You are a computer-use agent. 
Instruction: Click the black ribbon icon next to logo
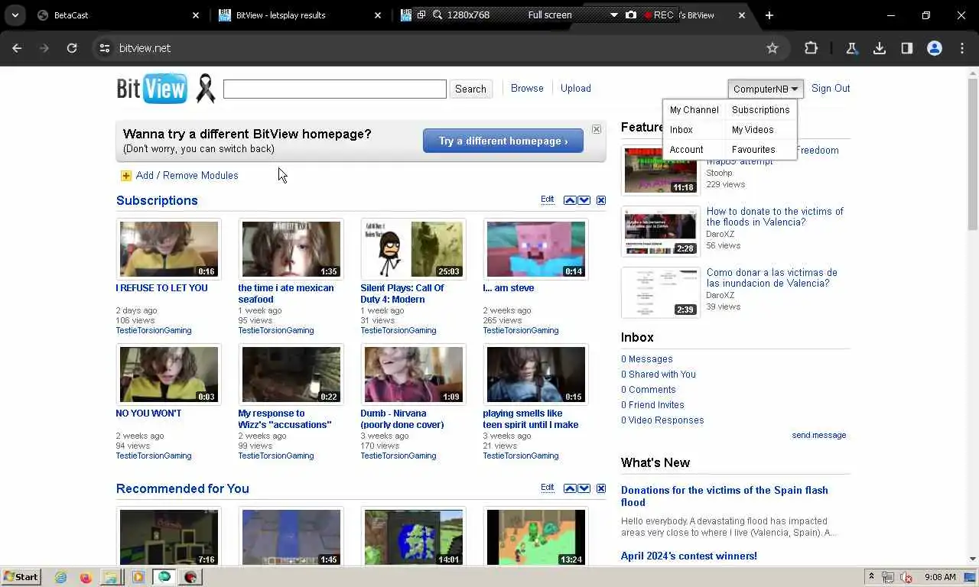(205, 89)
